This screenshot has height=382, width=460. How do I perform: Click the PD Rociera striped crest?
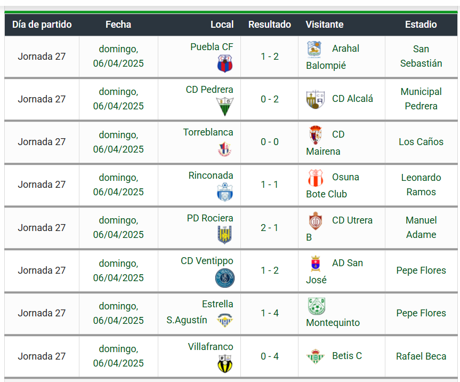[x=225, y=235]
